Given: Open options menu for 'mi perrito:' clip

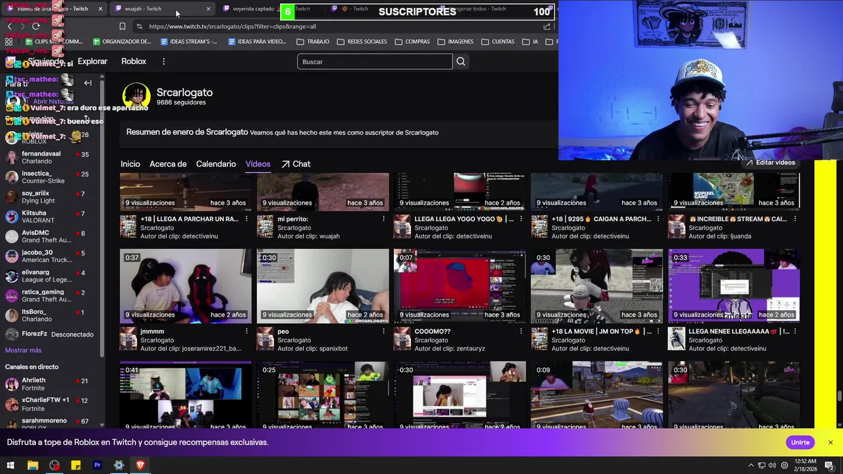Looking at the screenshot, I should (383, 219).
